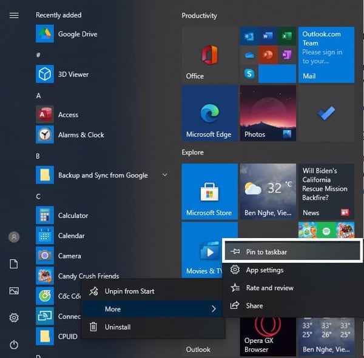The width and height of the screenshot is (364, 358).
Task: Open the hamburger menu at top of Start
Action: (14, 15)
